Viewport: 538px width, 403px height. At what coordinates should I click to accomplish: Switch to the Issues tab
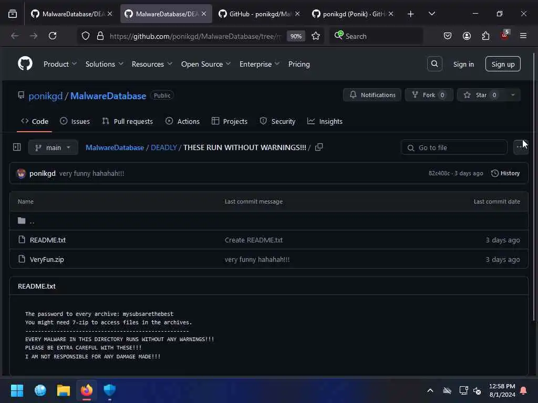pos(75,121)
